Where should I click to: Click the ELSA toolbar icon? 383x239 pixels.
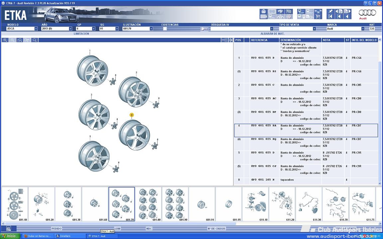(x=302, y=12)
